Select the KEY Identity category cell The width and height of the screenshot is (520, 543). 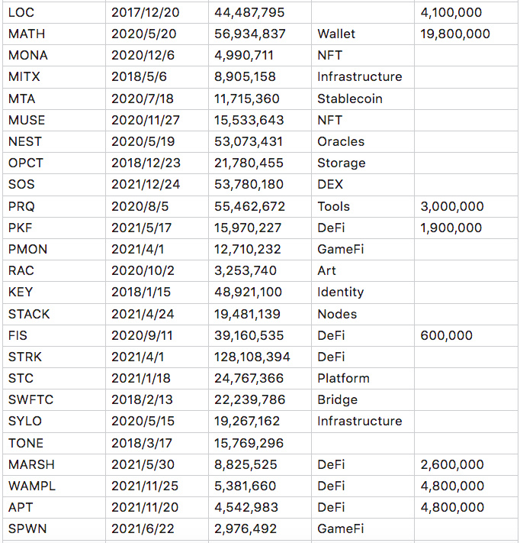pyautogui.click(x=363, y=293)
